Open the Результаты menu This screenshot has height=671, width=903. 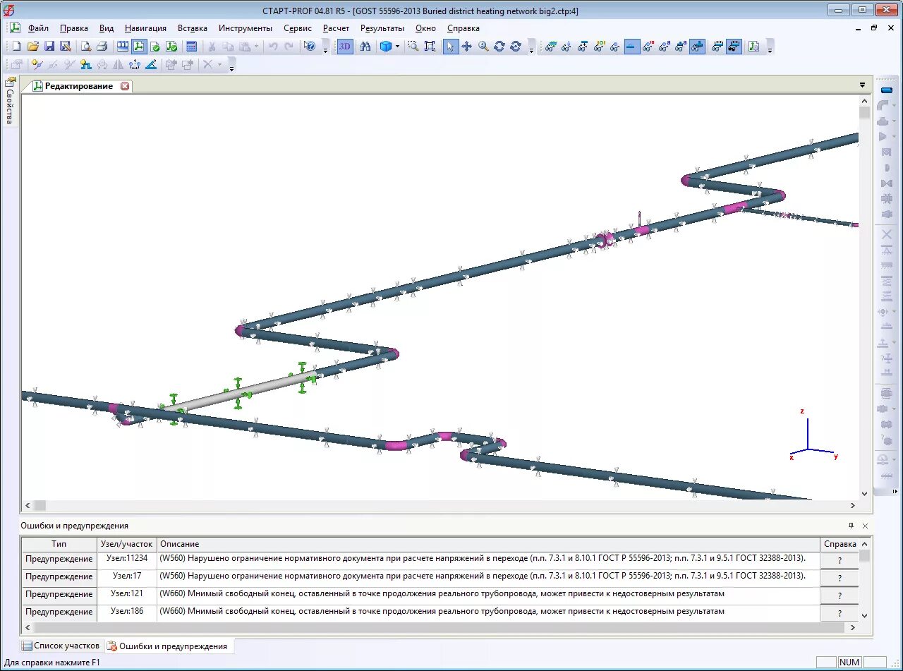pyautogui.click(x=382, y=28)
